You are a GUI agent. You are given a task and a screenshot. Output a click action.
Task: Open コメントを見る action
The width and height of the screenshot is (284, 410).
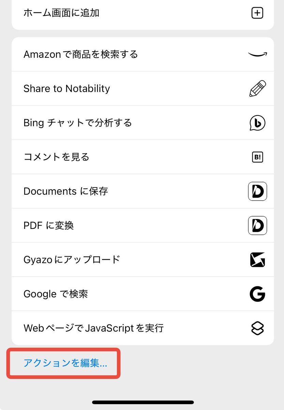pyautogui.click(x=57, y=157)
